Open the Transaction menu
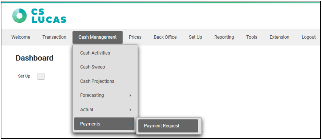 [x=54, y=37]
